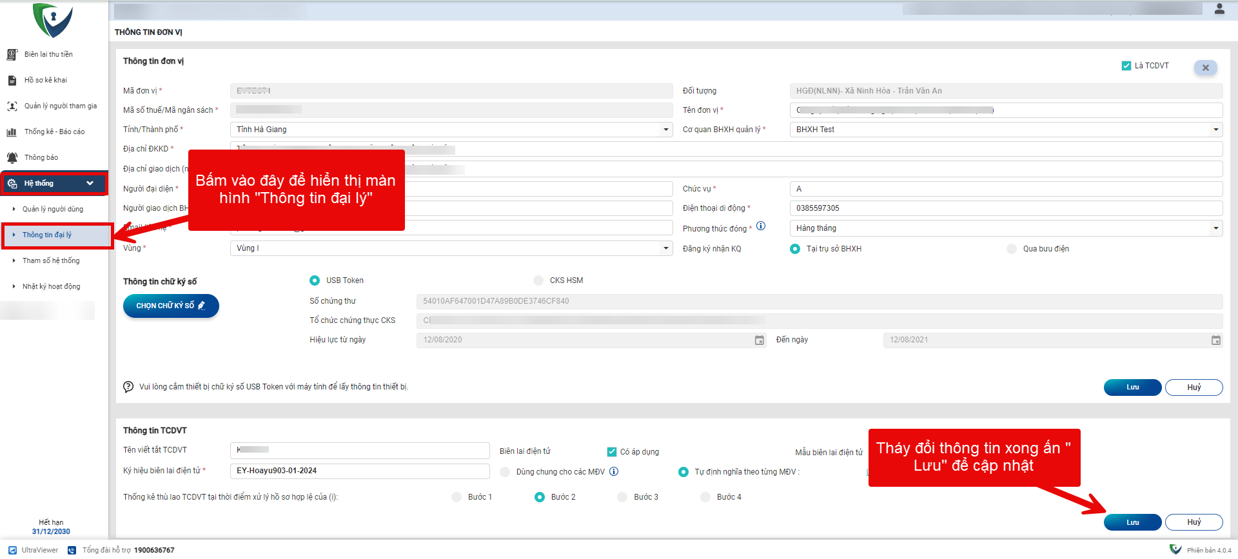1238x559 pixels.
Task: Open Quản lý người dùng submenu item
Action: click(x=52, y=210)
